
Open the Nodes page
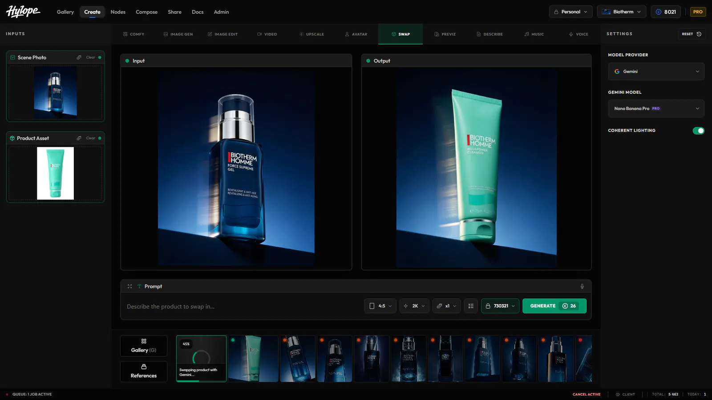(x=118, y=12)
